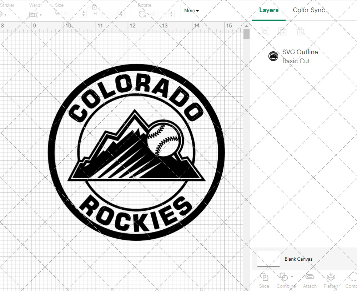Screen dimensions: 357x291
Task: Delete layer with trash icon
Action: [x=300, y=31]
